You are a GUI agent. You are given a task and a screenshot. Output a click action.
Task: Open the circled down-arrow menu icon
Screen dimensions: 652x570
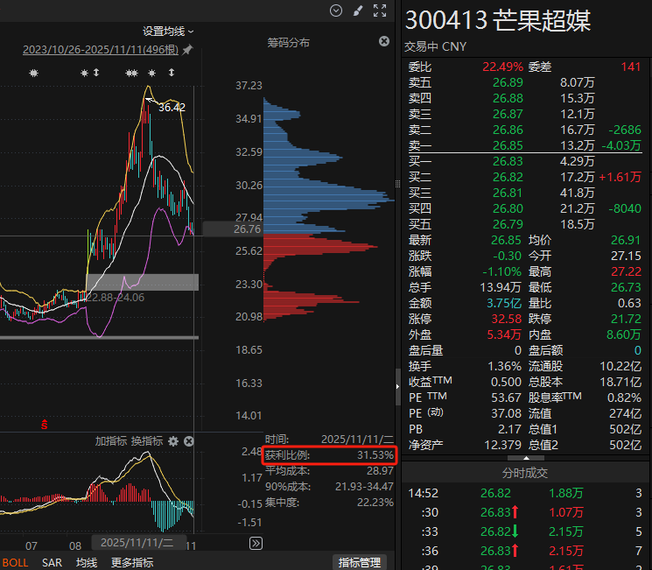(x=336, y=11)
